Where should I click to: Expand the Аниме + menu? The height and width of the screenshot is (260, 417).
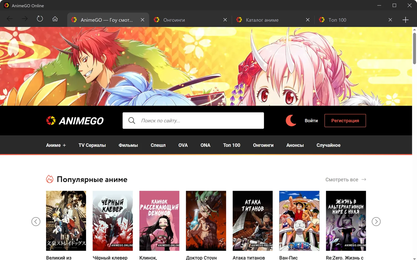tap(56, 145)
